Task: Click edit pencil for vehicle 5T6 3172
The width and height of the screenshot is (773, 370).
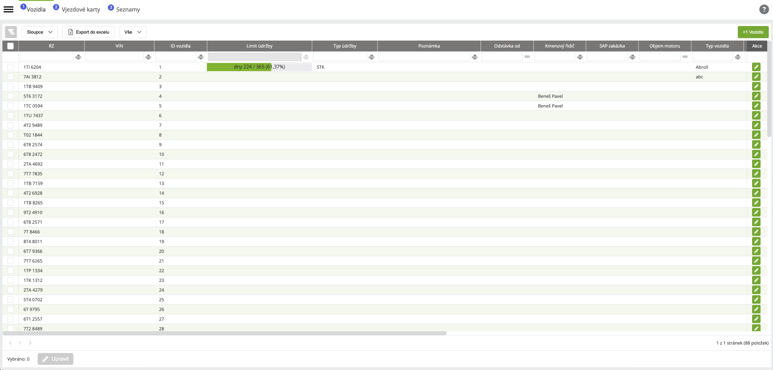Action: point(756,96)
